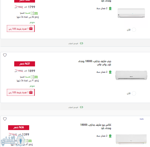Click warranty badge icon on Gree wifi AC
This screenshot has height=147, width=150.
pos(110,72)
